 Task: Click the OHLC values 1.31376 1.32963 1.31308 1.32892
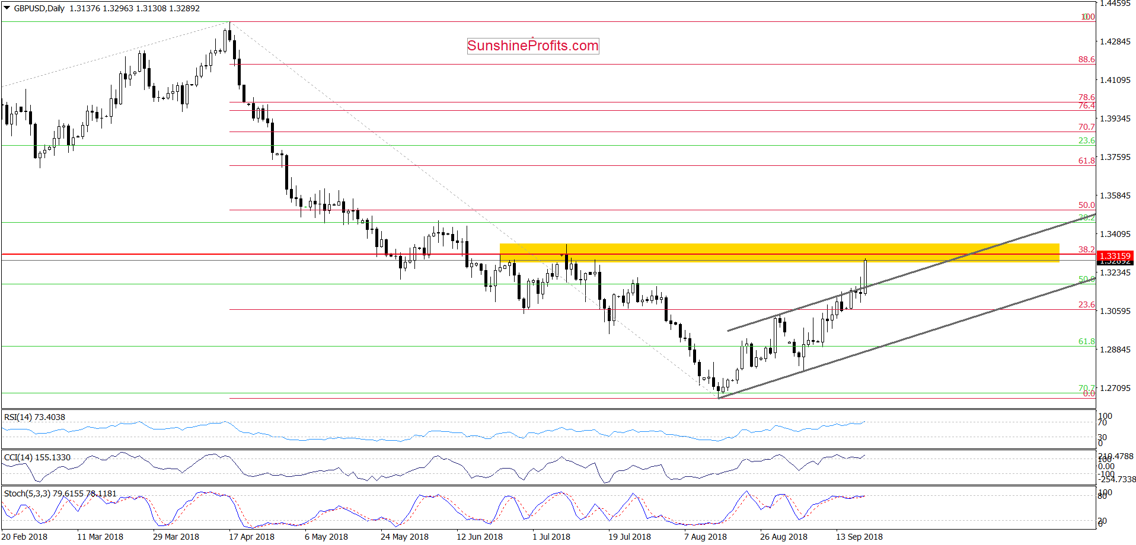point(135,8)
